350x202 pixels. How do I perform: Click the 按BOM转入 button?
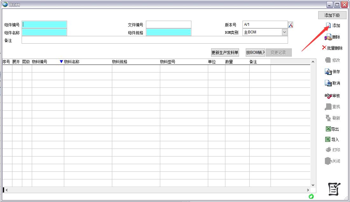255,53
